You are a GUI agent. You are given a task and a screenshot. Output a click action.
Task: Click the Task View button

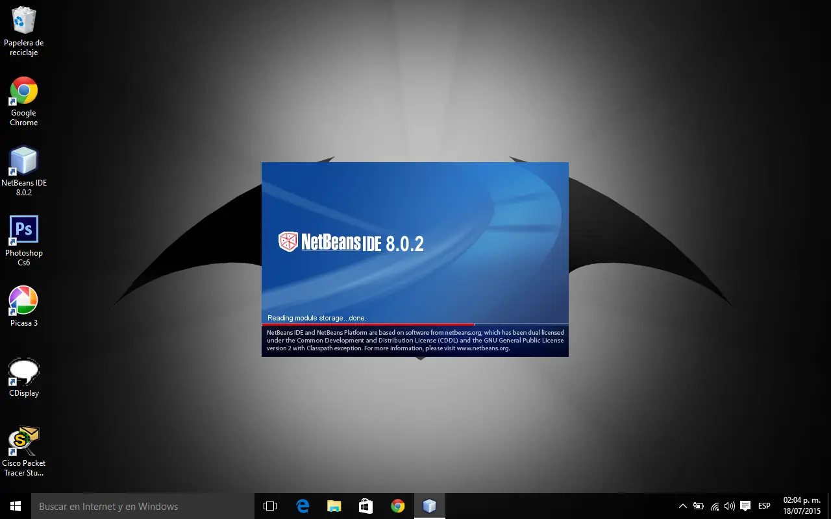pos(270,506)
